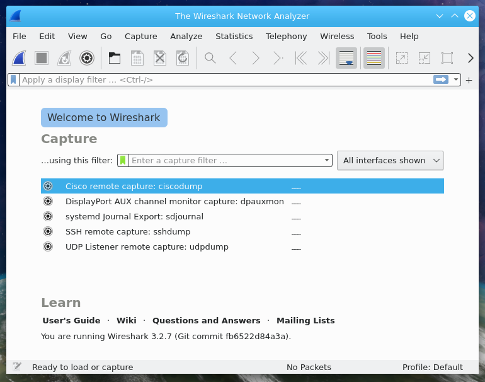Viewport: 485px width, 382px height.
Task: Close this capture file icon
Action: 160,58
